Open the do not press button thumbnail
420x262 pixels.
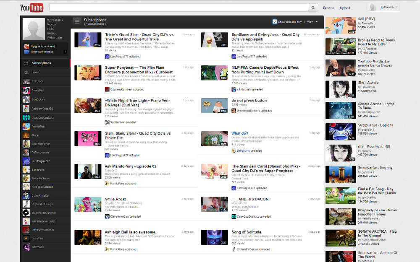(x=215, y=106)
